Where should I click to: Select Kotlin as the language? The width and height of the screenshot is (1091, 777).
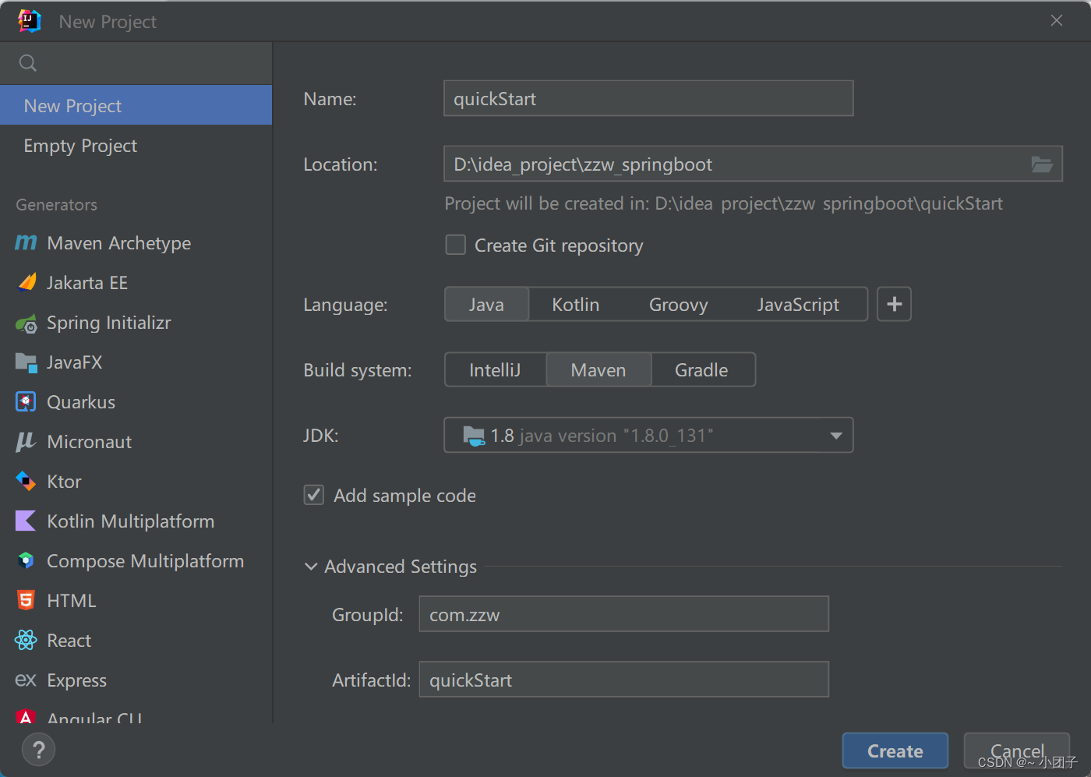click(576, 305)
